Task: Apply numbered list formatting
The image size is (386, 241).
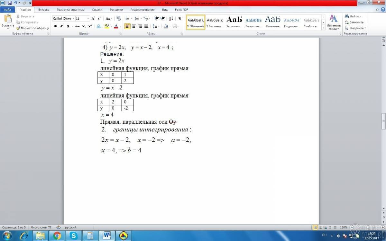Action: point(137,19)
